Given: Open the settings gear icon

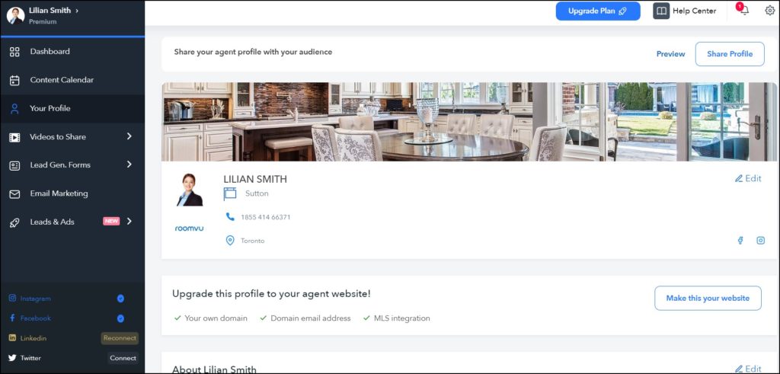Looking at the screenshot, I should pyautogui.click(x=769, y=11).
